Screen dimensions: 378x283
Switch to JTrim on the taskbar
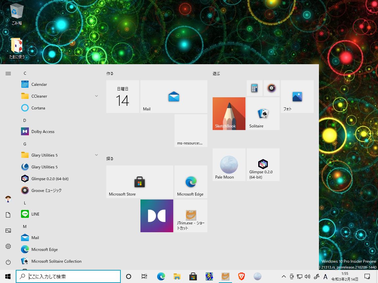225,276
